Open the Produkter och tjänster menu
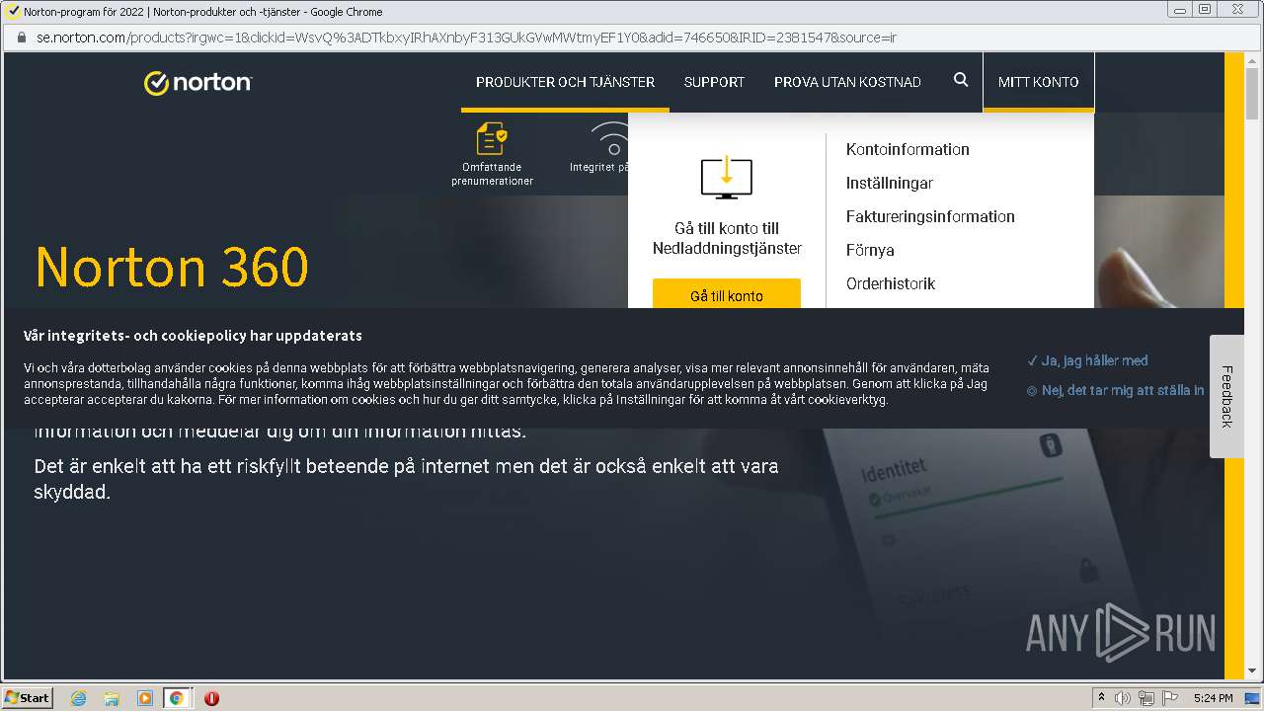 [x=565, y=82]
